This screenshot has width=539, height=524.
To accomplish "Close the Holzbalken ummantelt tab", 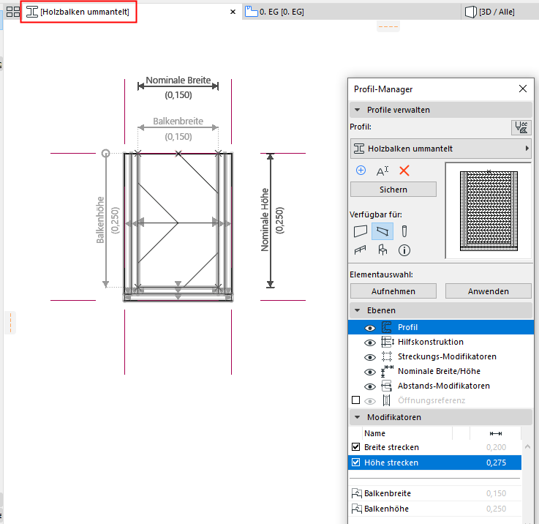I will point(233,12).
